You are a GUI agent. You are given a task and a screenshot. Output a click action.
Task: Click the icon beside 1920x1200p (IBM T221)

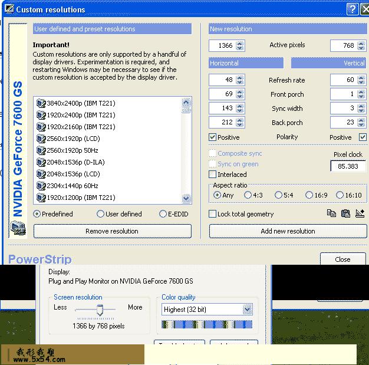pos(41,198)
